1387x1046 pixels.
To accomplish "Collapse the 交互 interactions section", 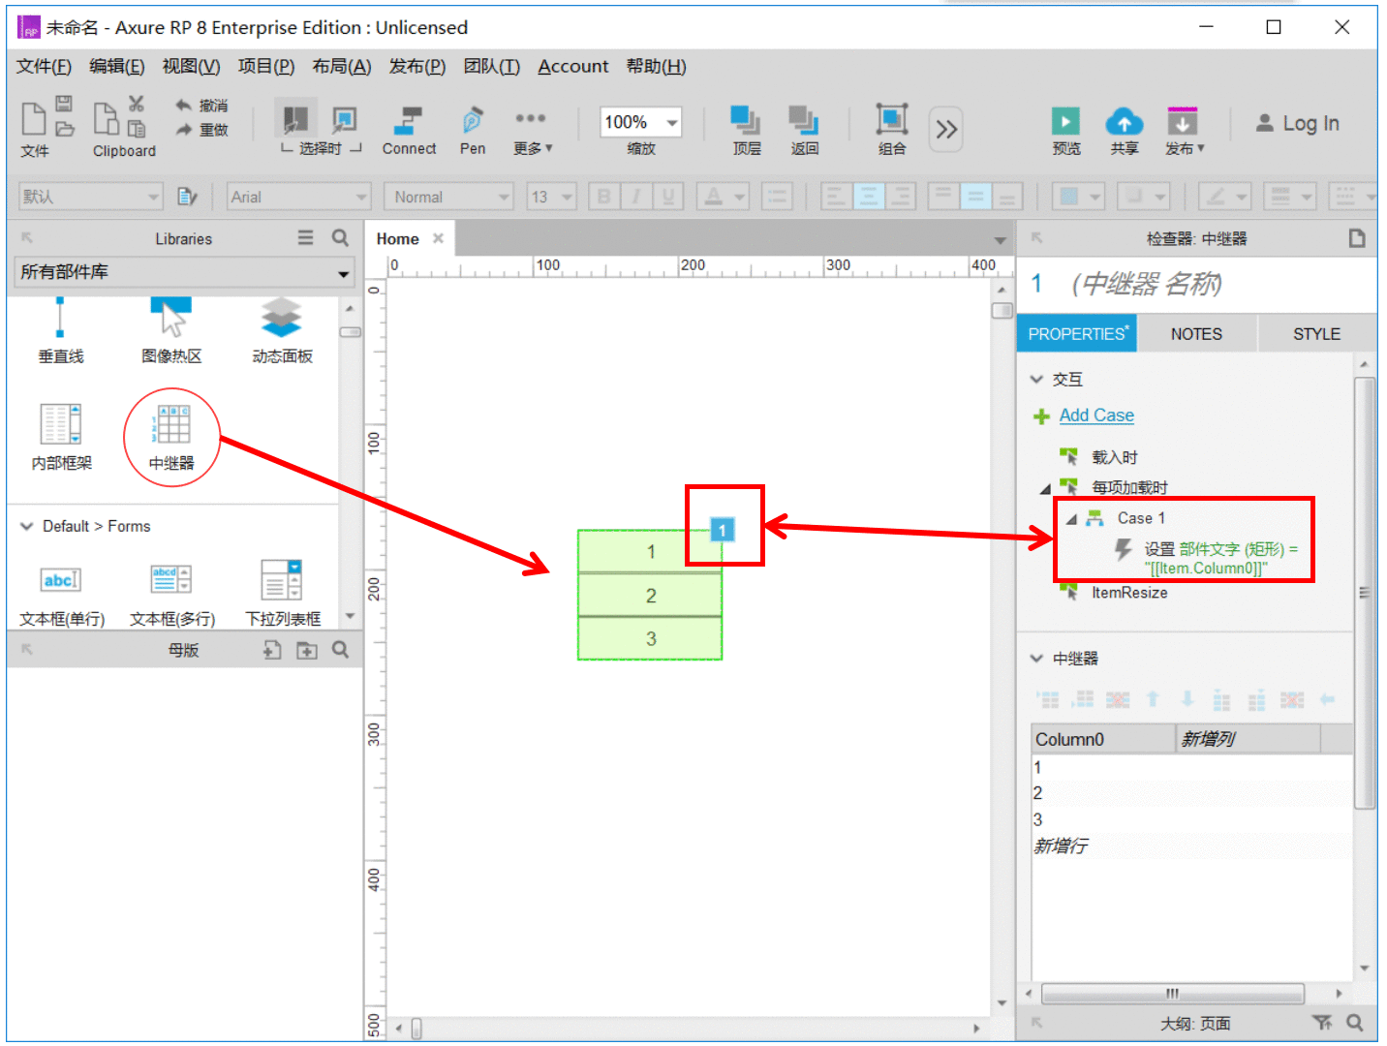I will (1036, 379).
